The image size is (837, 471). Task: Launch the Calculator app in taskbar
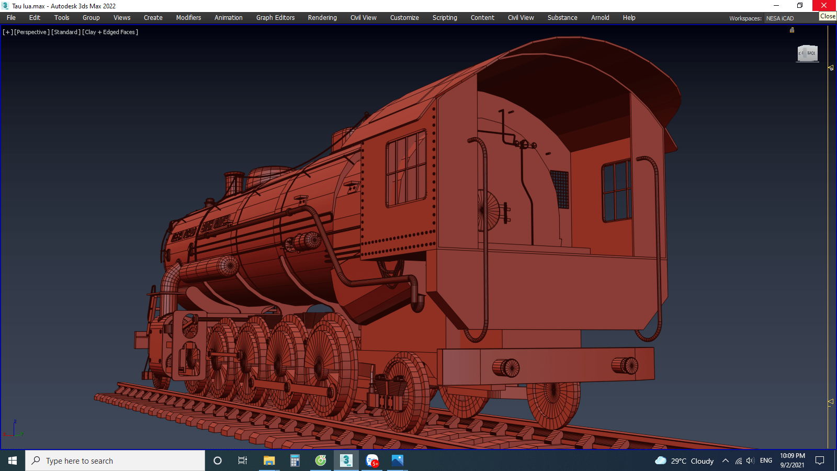coord(295,461)
